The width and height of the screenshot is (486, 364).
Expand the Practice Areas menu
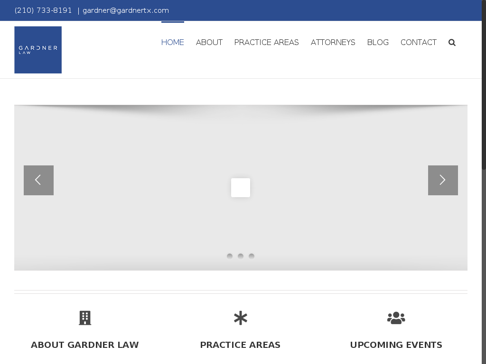pos(266,43)
